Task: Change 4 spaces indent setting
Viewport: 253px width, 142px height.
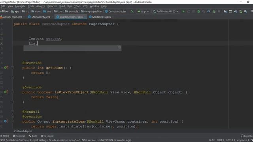Action: tap(243, 140)
